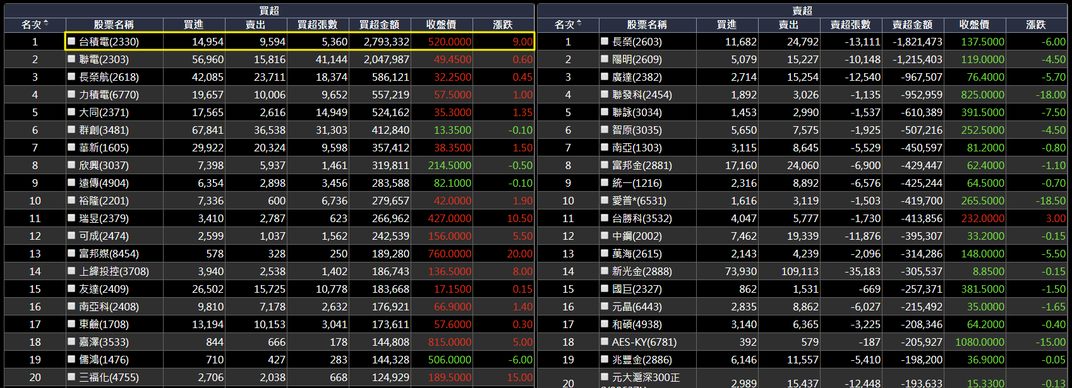Image resolution: width=1072 pixels, height=388 pixels.
Task: Click 賣出 header in 賣超 table
Action: click(789, 25)
